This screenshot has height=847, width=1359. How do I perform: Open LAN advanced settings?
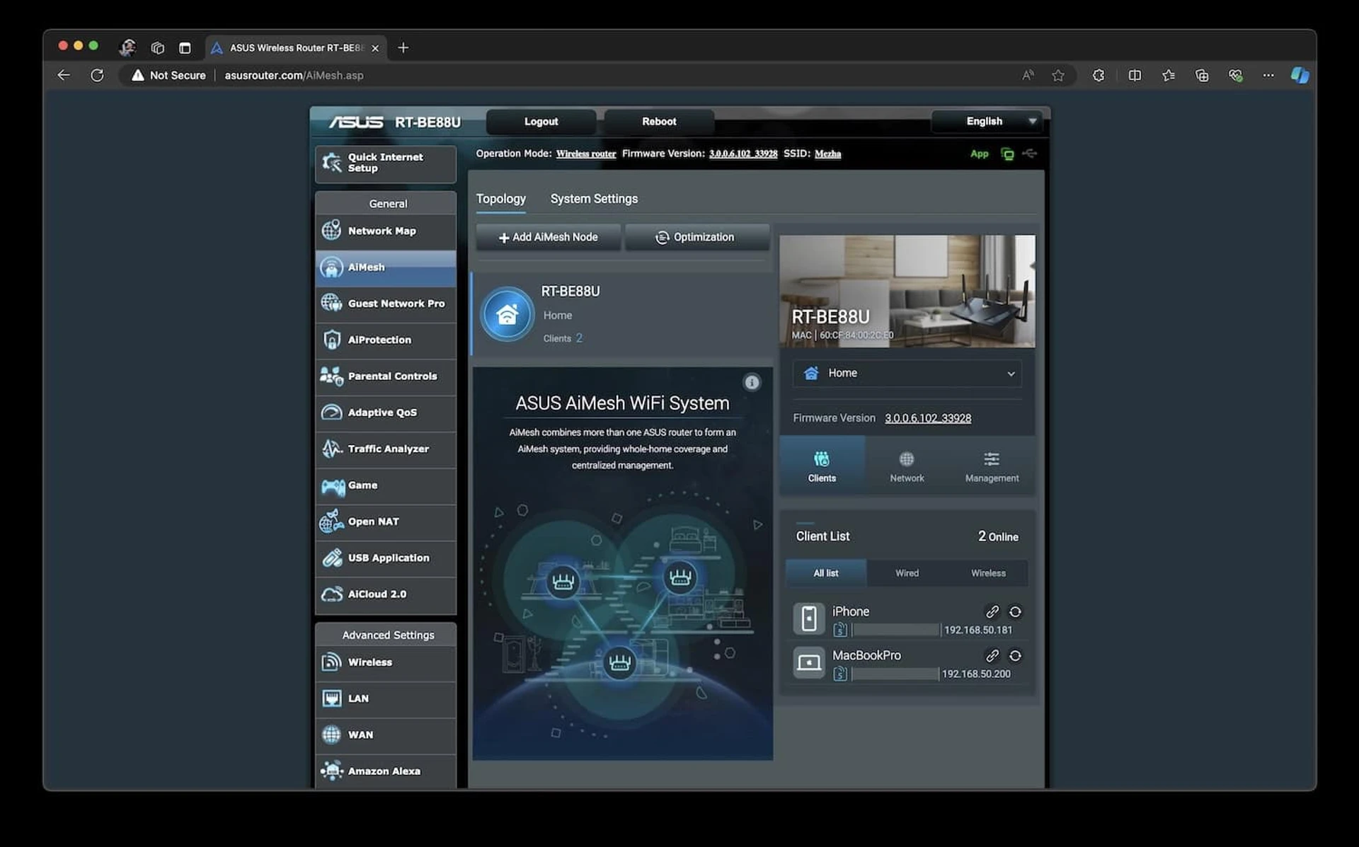(x=386, y=698)
